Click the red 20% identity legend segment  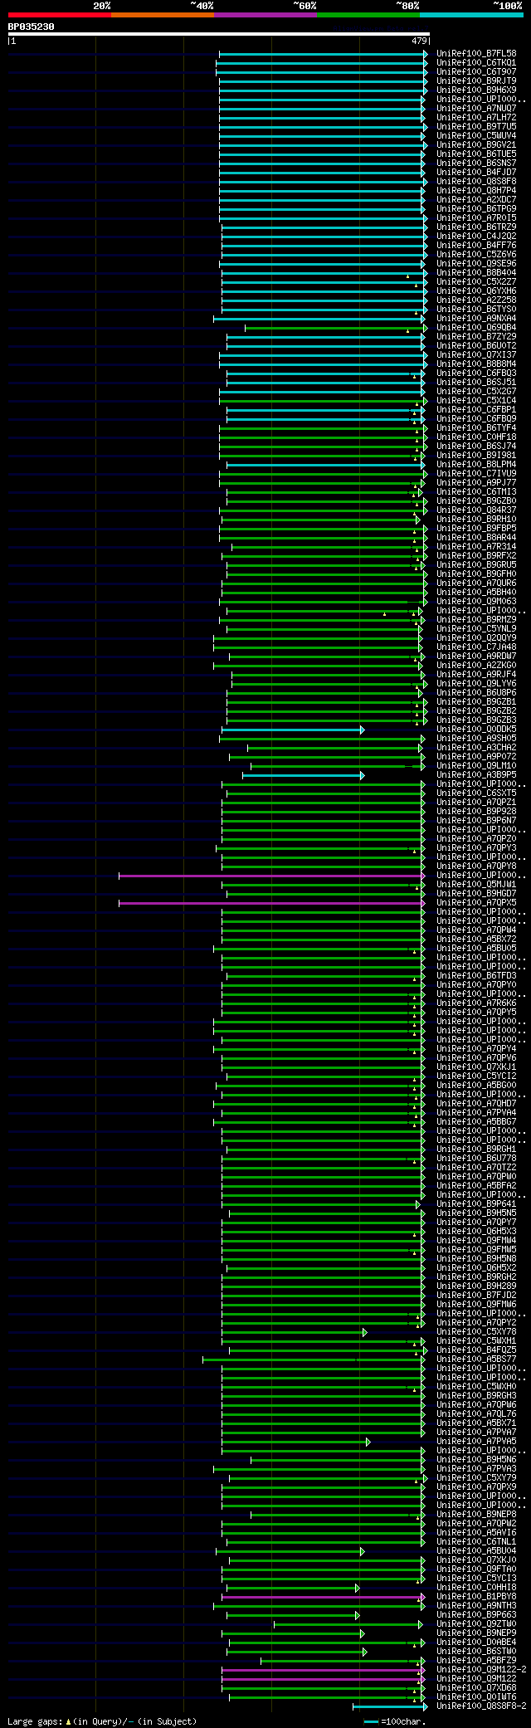[x=60, y=15]
